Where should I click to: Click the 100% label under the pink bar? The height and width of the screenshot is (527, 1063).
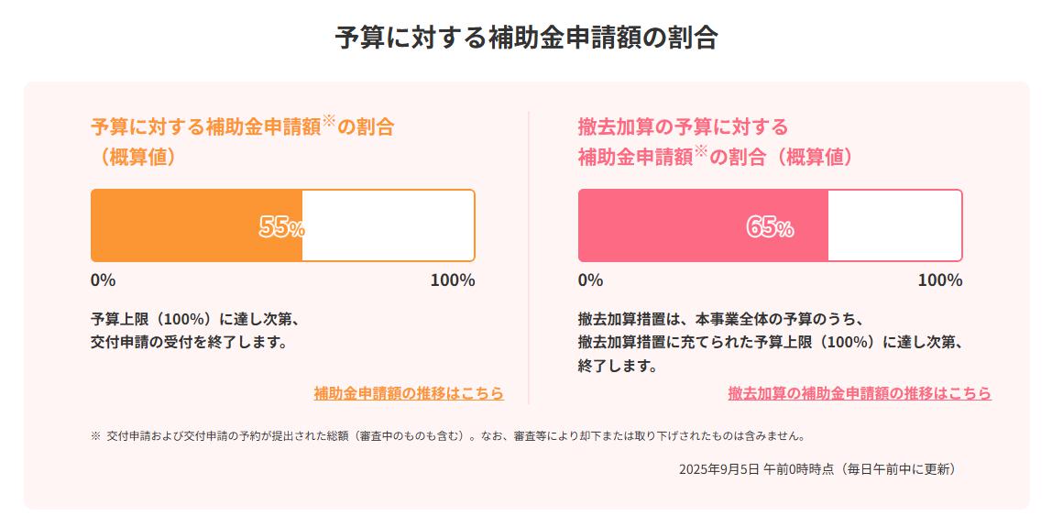940,280
